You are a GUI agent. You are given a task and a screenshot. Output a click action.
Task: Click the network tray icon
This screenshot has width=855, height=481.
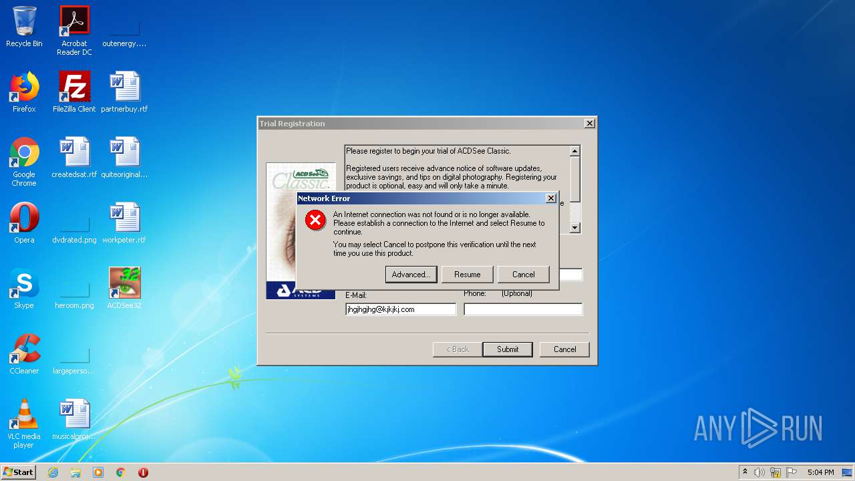coord(776,472)
